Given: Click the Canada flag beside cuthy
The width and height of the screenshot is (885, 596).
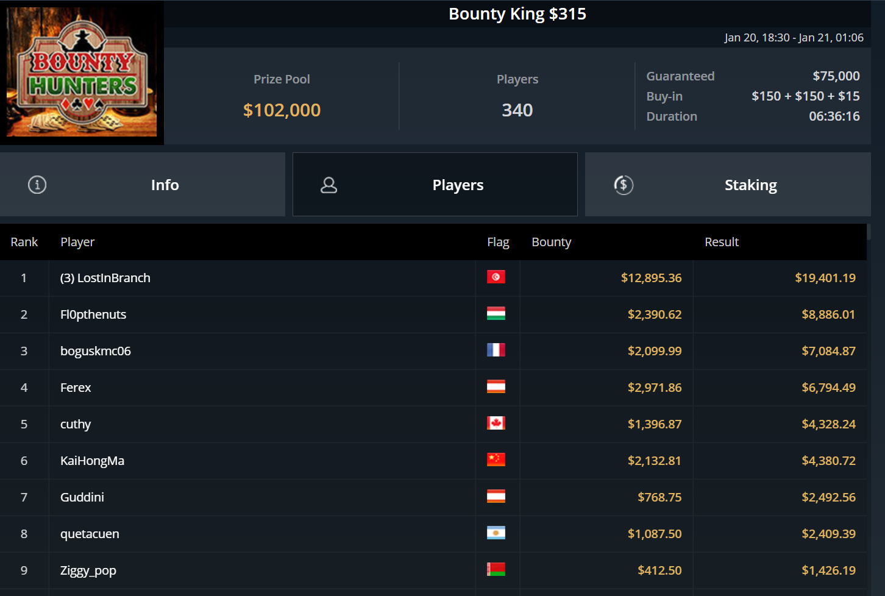Looking at the screenshot, I should pyautogui.click(x=496, y=424).
